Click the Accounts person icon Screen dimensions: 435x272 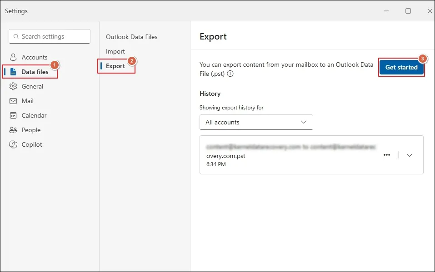coord(13,57)
